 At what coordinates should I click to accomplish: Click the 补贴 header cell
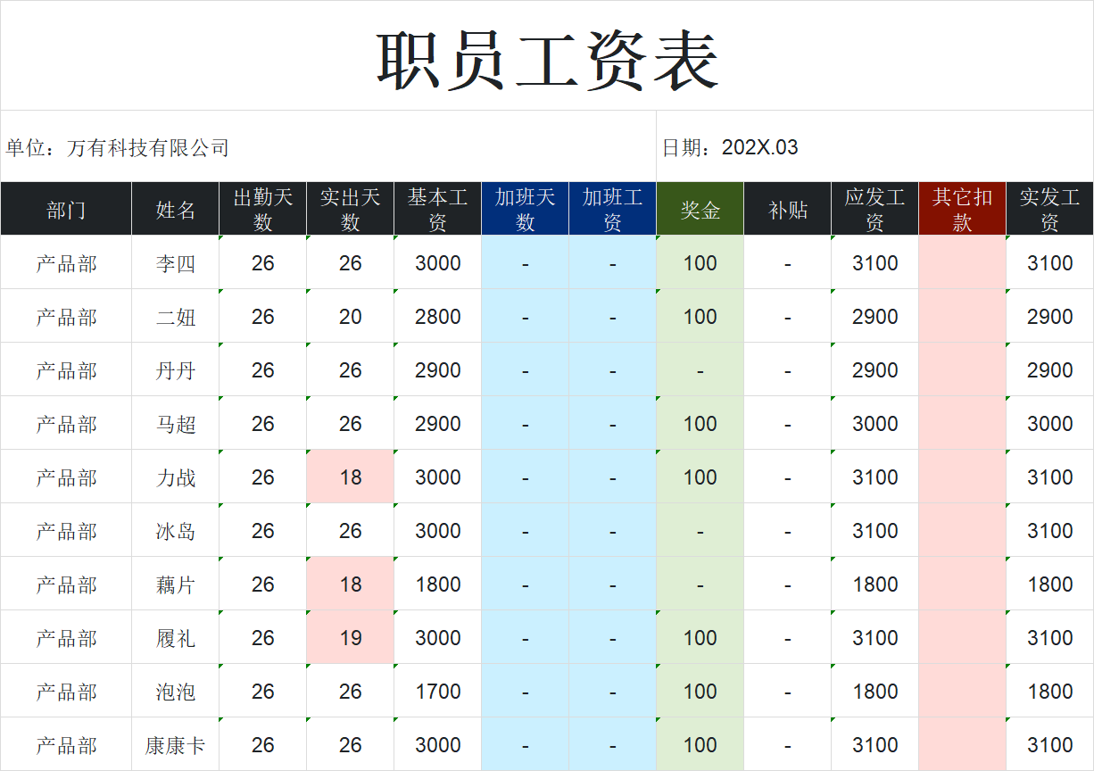[x=787, y=210]
